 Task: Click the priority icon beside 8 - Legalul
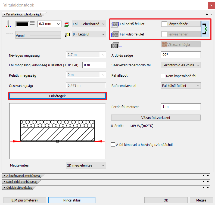pyautogui.click(x=67, y=34)
